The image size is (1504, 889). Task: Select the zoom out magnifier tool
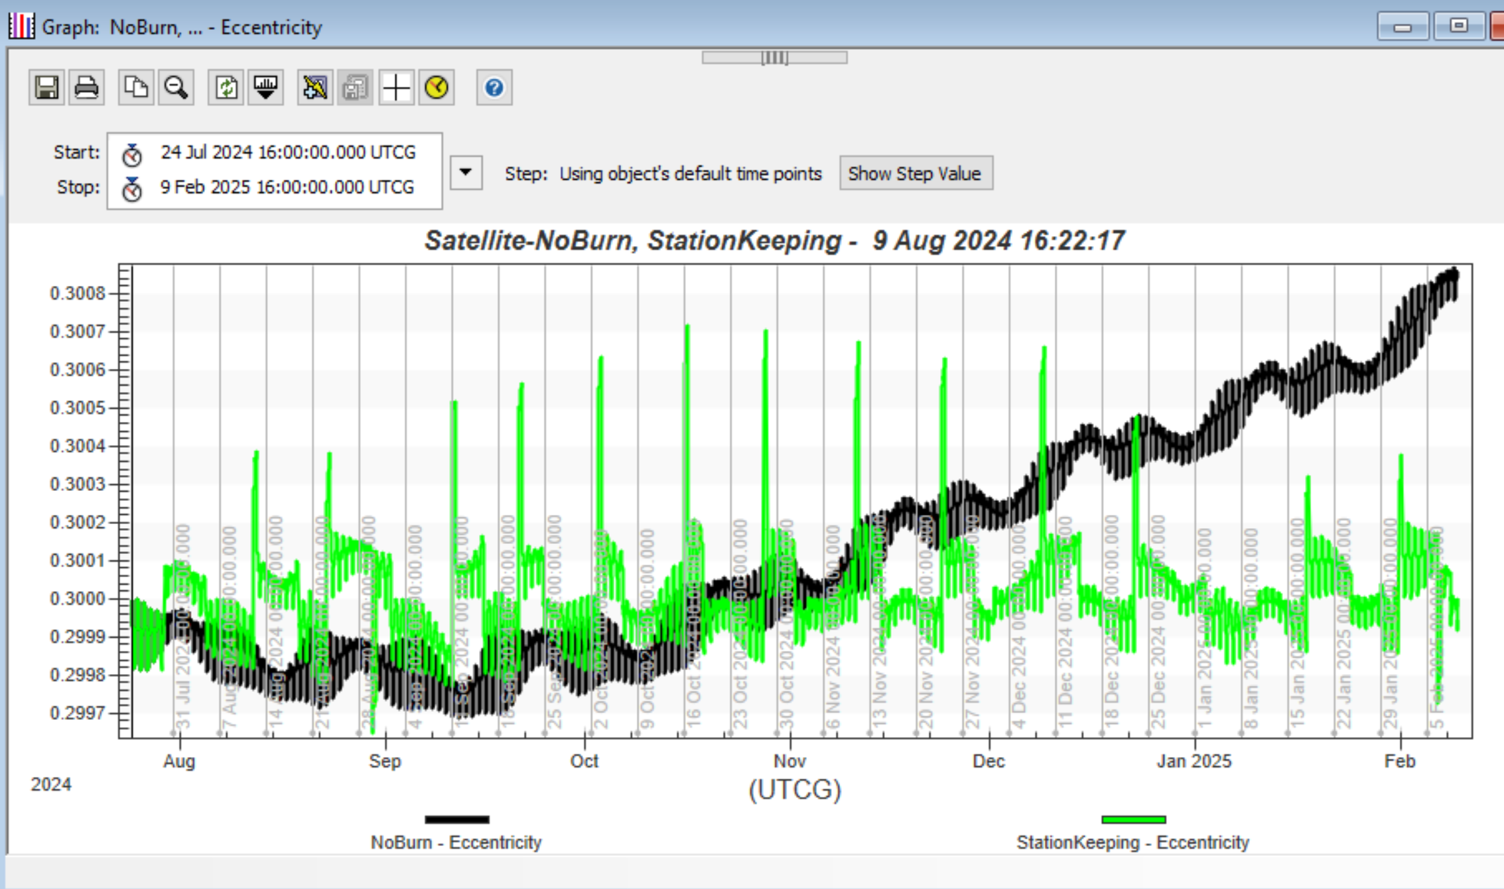[x=176, y=88]
